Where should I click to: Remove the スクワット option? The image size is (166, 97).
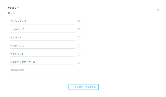click(x=79, y=38)
